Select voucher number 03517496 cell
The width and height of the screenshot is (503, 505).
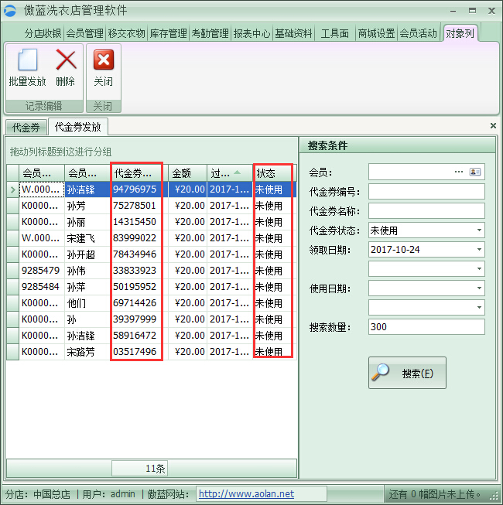point(139,352)
